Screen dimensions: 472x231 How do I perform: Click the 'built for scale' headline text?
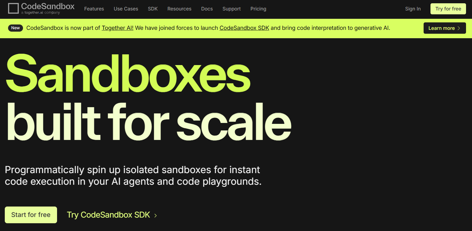pos(149,122)
